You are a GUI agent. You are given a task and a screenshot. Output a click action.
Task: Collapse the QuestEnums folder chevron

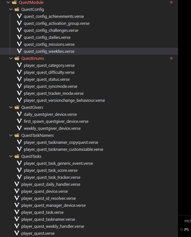tap(11, 58)
